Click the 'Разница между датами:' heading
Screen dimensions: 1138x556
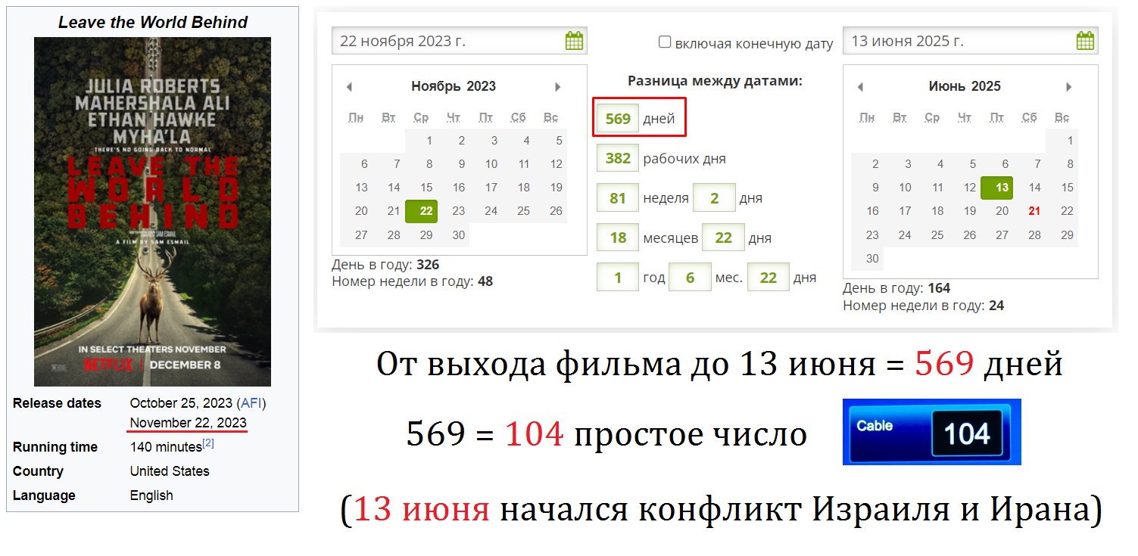[x=715, y=81]
